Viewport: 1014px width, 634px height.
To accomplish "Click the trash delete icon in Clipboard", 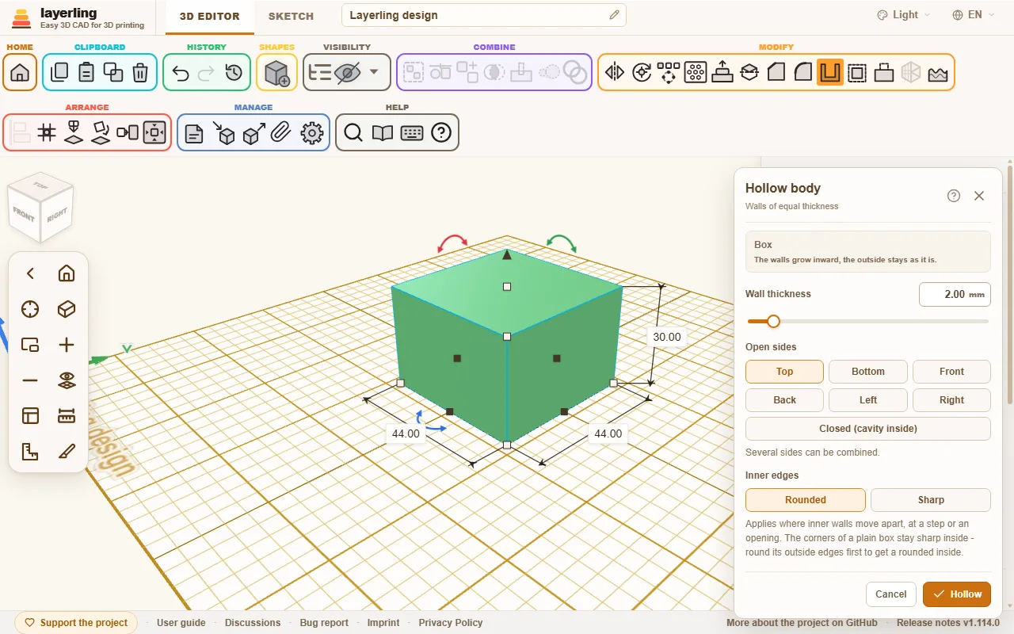I will pyautogui.click(x=140, y=72).
